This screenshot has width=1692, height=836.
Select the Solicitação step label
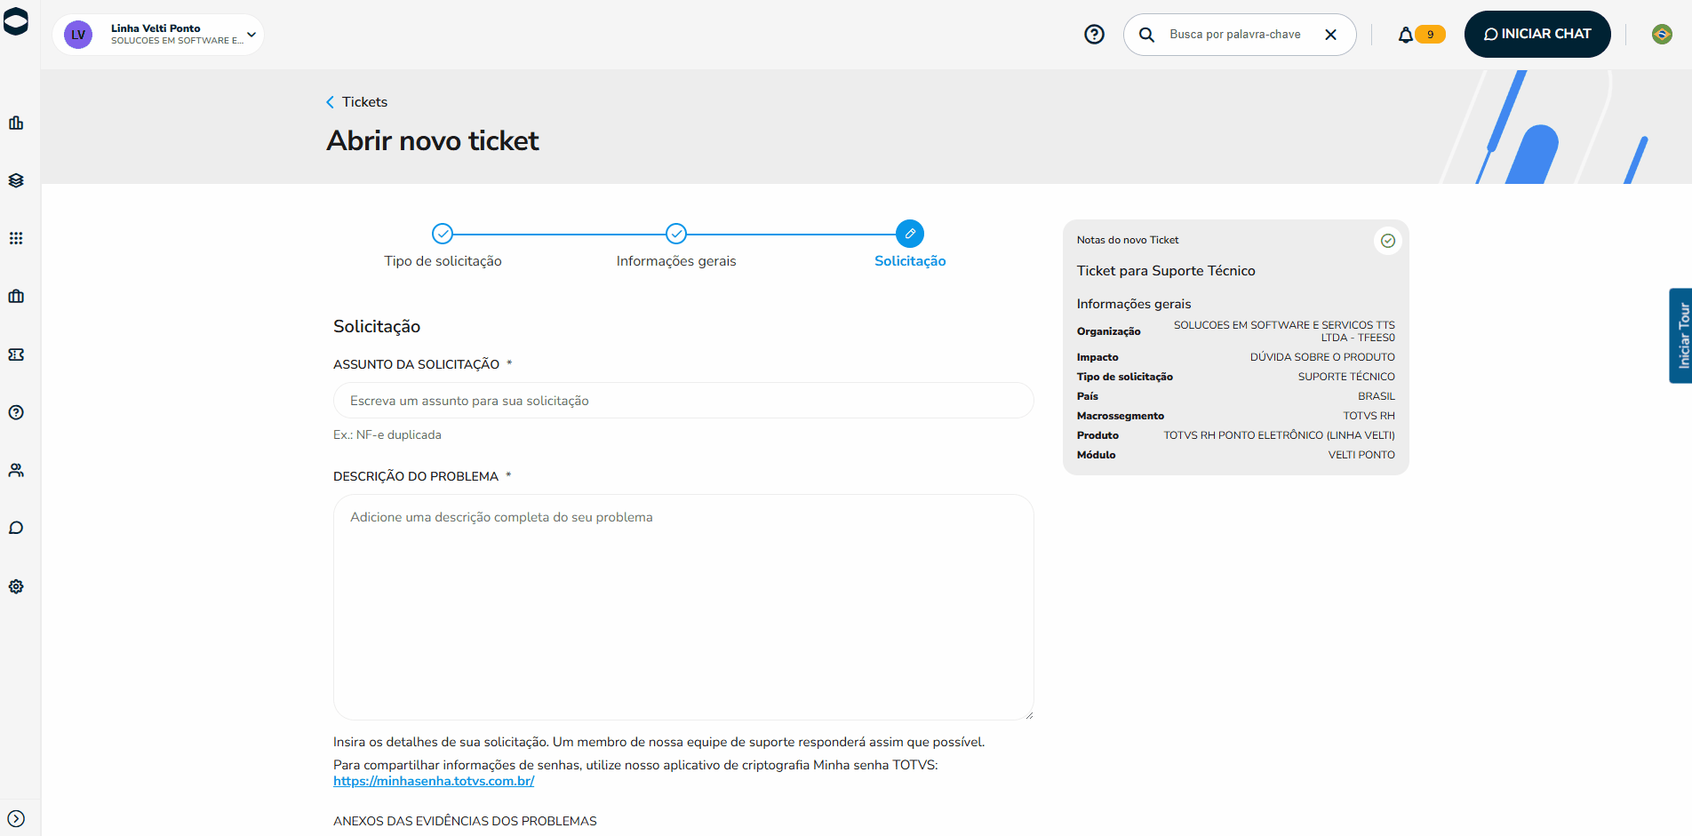910,261
